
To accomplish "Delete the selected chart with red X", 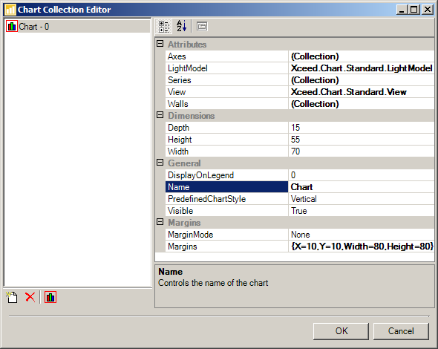I will coord(30,297).
